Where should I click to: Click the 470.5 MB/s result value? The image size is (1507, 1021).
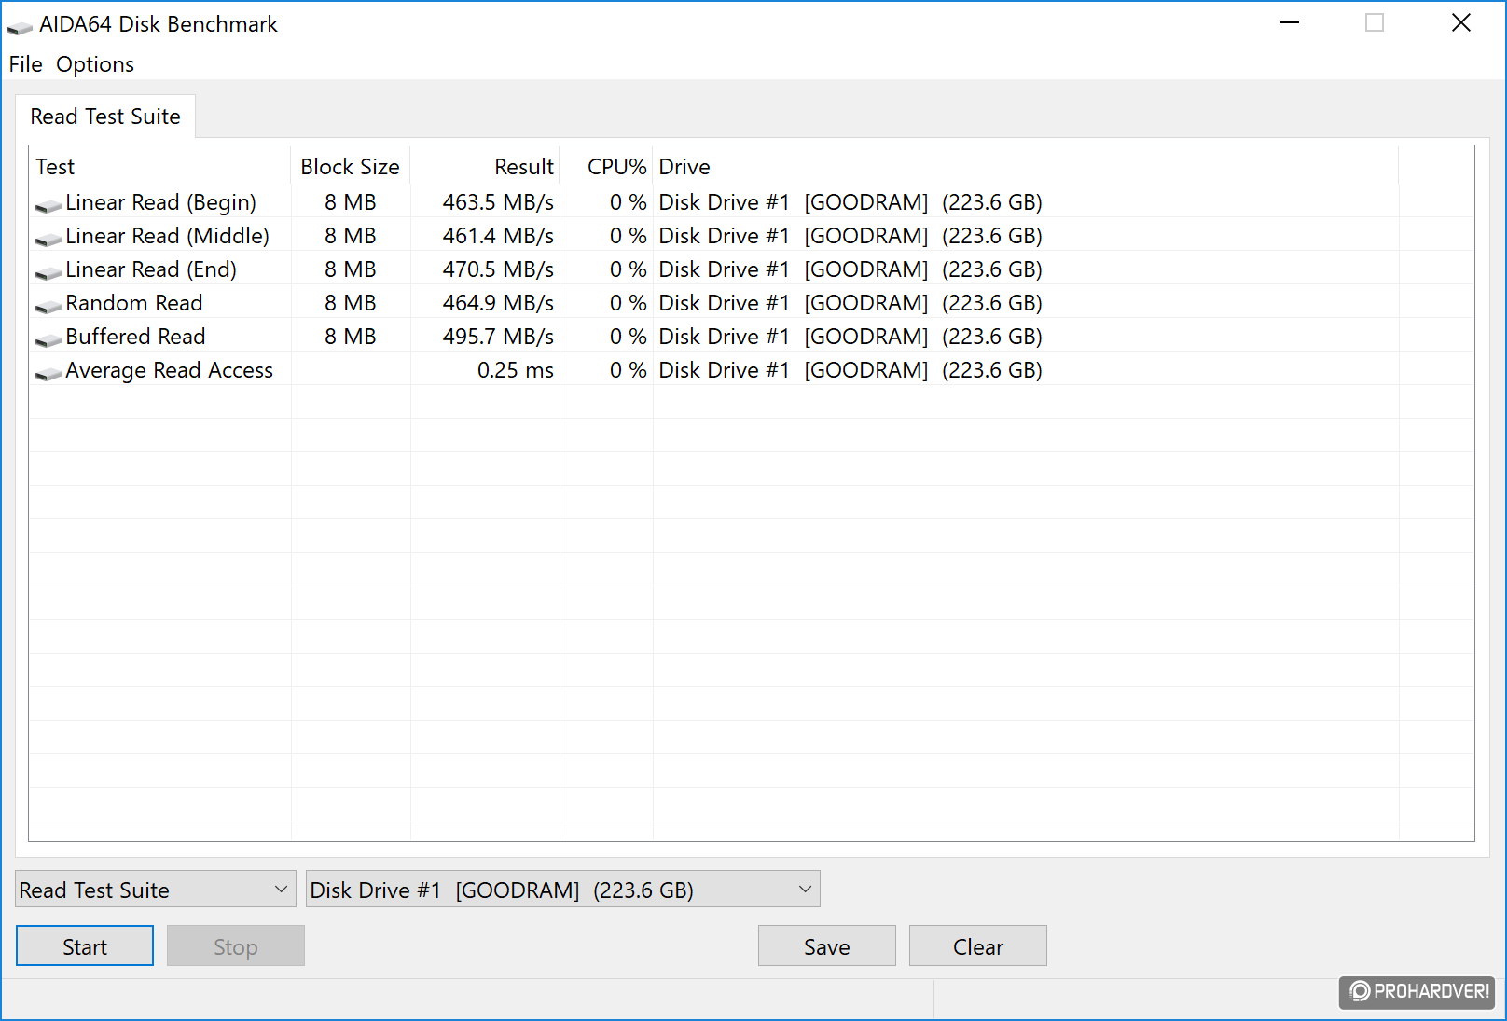[498, 269]
